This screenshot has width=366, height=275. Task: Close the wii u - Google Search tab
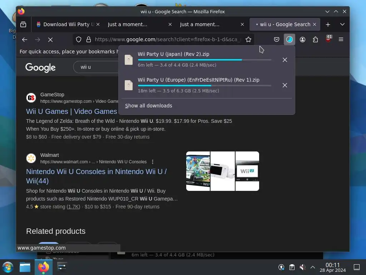(315, 24)
